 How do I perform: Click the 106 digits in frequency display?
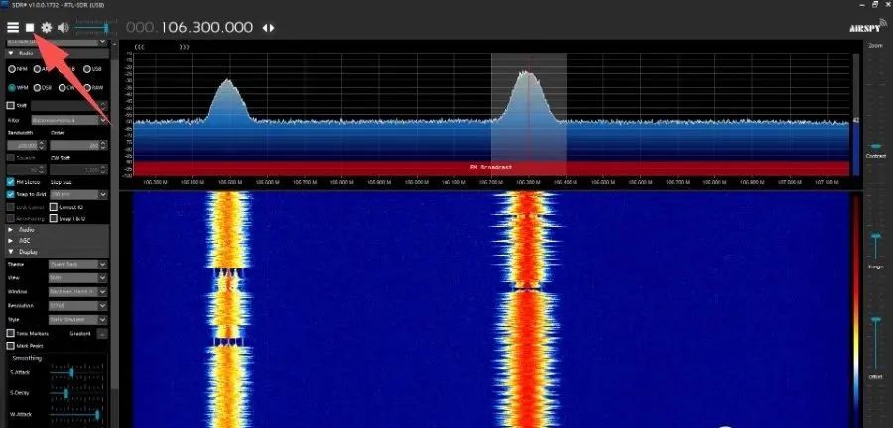177,28
